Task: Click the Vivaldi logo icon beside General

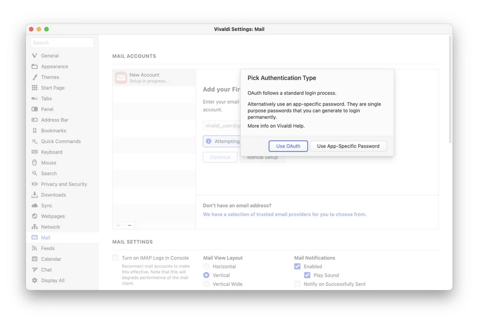Action: point(34,56)
